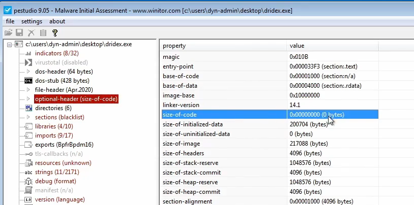Click the pestudio title bar checkmark icon
This screenshot has width=414, height=205.
coord(8,11)
